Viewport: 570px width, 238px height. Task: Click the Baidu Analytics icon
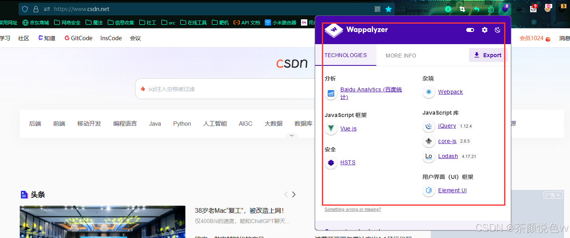[x=331, y=93]
